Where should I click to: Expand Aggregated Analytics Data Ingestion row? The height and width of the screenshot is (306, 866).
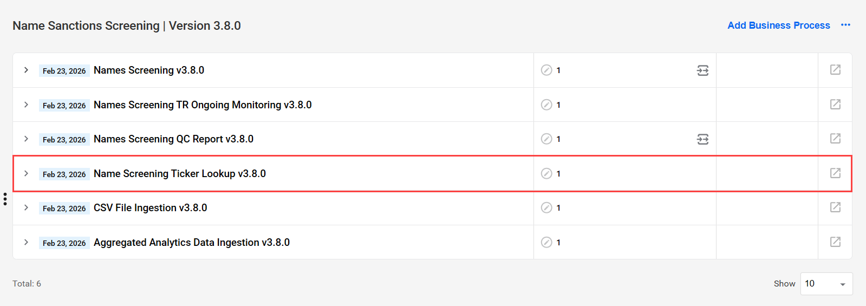point(26,242)
